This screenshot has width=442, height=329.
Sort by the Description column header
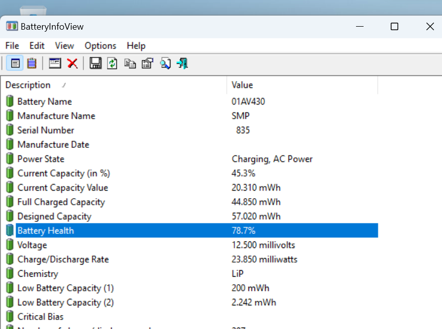[x=114, y=85]
